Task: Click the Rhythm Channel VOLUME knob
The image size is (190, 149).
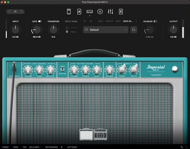Action: click(x=74, y=70)
